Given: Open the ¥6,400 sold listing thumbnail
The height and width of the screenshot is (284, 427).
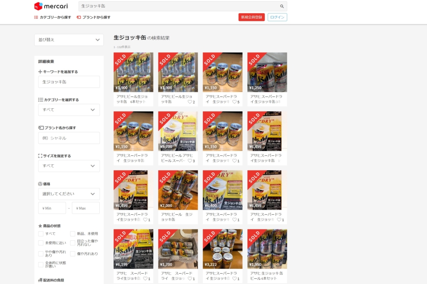Looking at the screenshot, I should click(x=223, y=190).
